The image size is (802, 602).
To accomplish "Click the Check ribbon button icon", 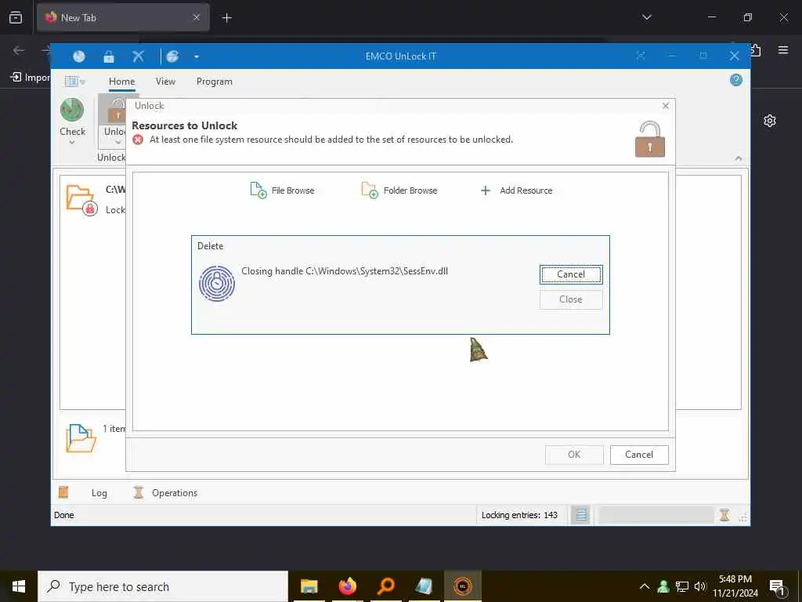I will click(72, 110).
